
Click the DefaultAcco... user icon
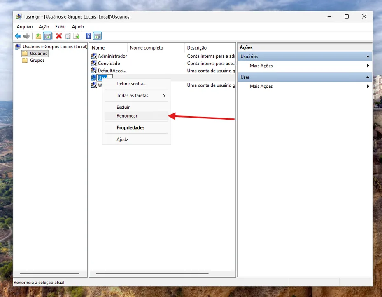click(94, 71)
